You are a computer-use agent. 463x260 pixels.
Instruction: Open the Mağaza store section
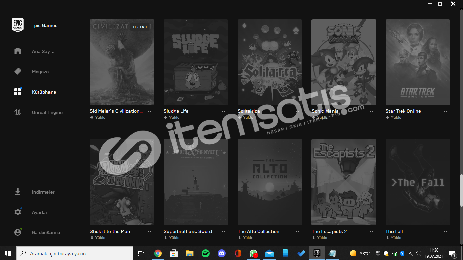coord(40,72)
